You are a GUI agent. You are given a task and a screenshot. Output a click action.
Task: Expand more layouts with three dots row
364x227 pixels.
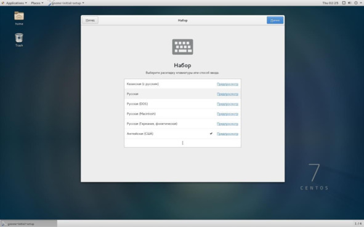click(x=182, y=143)
